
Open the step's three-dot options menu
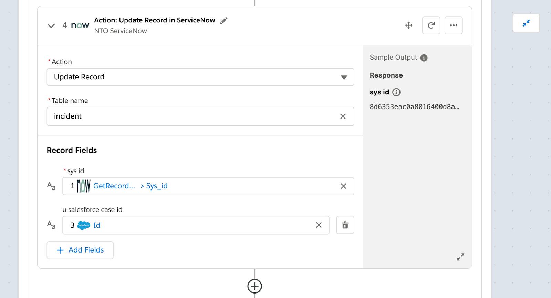454,25
